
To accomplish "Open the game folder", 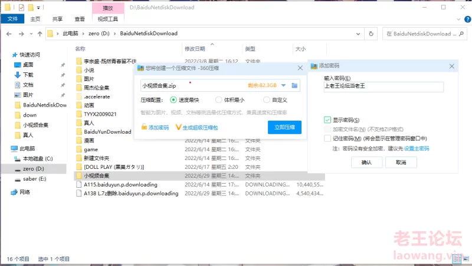I will [x=90, y=149].
